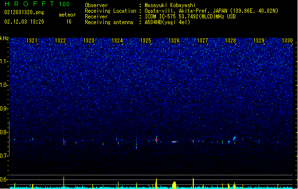This screenshot has width=298, height=189.
Task: Click the bright meteor echo beneath the 1326 label
Action: click(x=174, y=142)
